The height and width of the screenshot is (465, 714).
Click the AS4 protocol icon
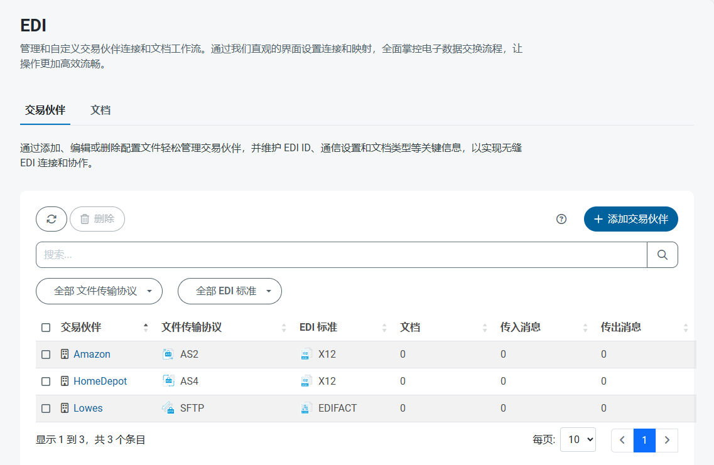[x=168, y=381]
